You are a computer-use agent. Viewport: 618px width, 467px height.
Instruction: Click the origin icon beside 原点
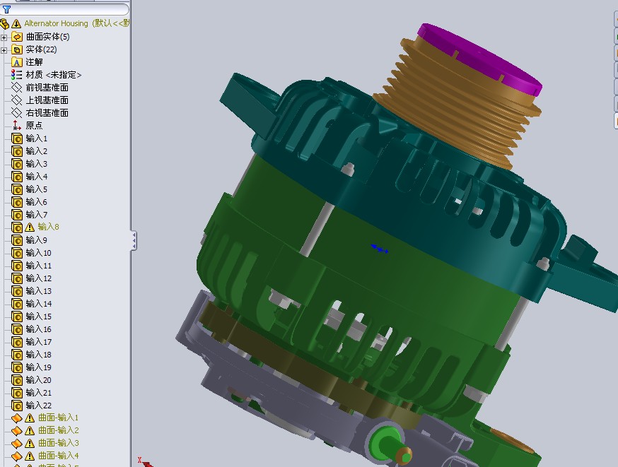(17, 125)
